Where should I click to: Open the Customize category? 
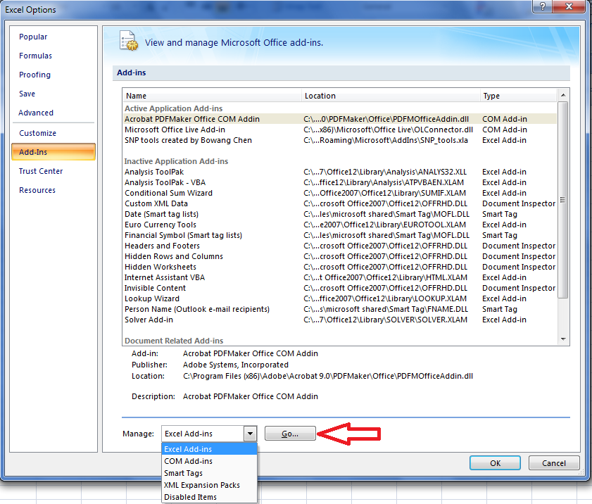(37, 133)
